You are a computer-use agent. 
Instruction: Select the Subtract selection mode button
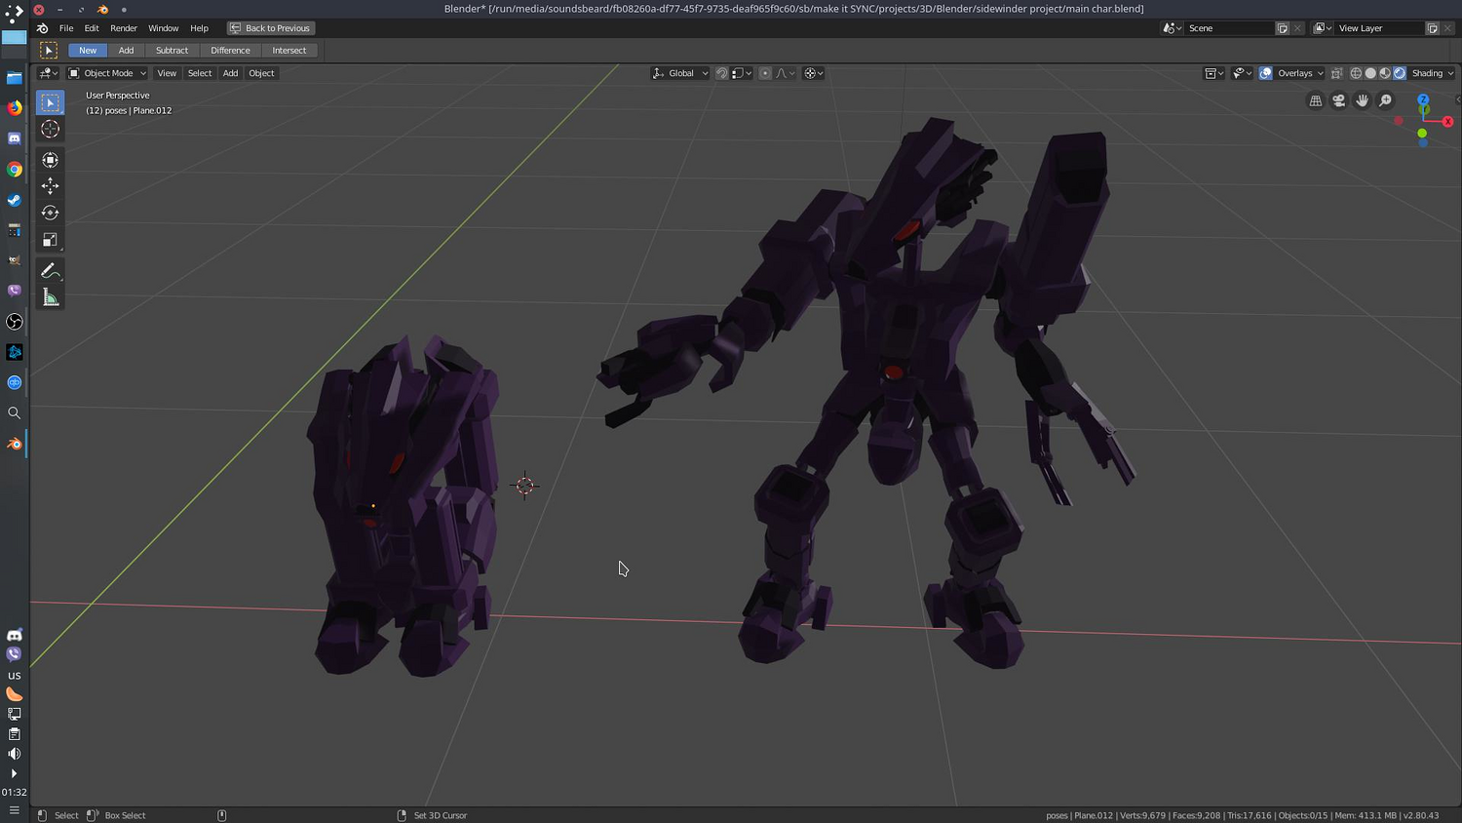[172, 50]
